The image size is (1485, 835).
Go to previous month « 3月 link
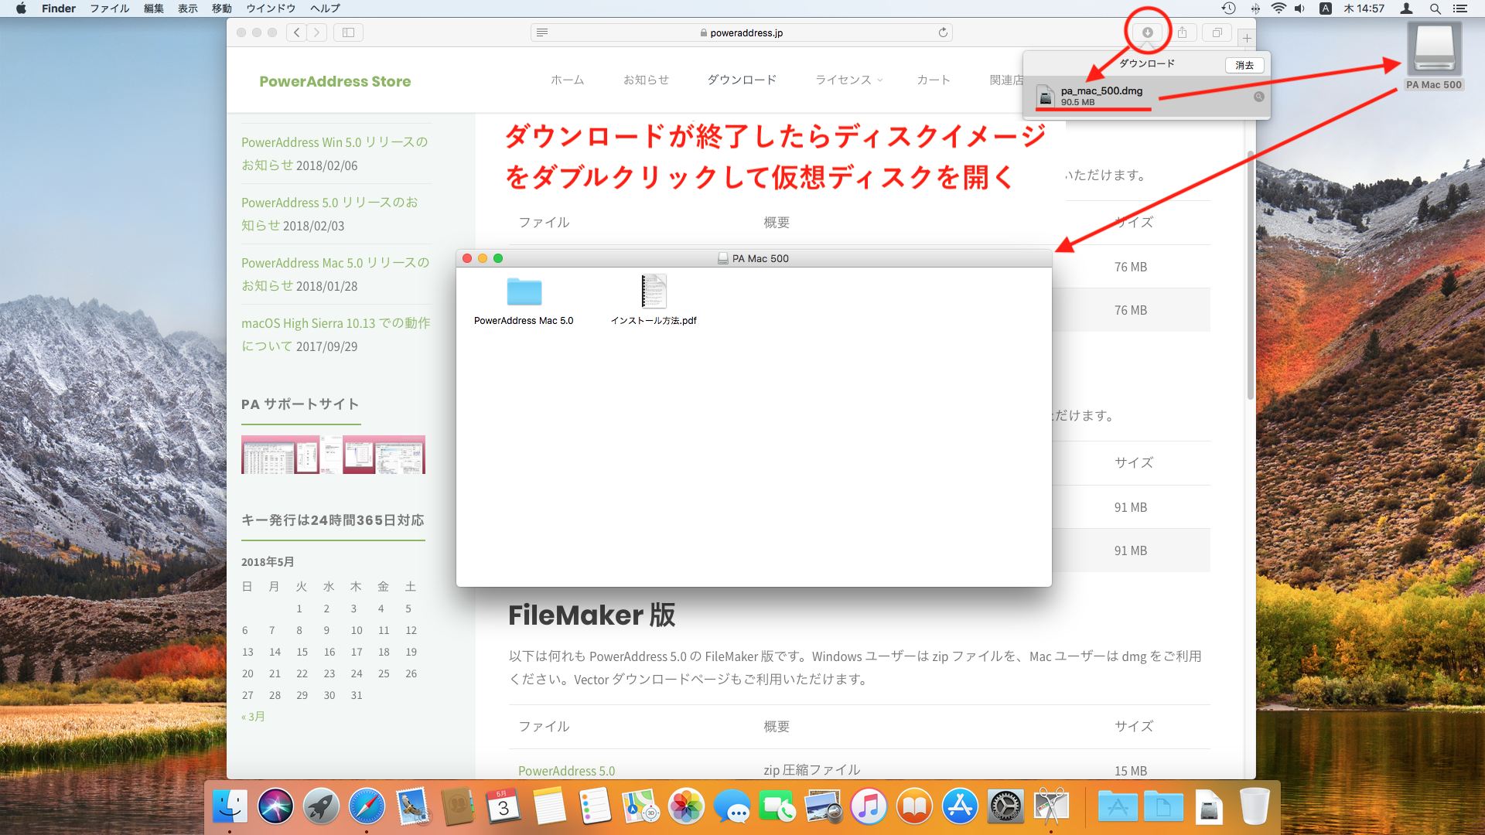(x=254, y=717)
